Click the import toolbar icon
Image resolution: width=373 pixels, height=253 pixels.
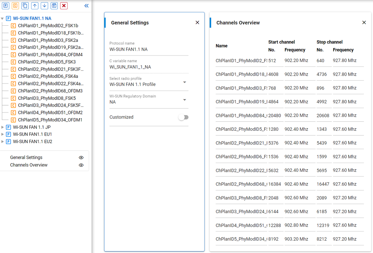pyautogui.click(x=54, y=6)
